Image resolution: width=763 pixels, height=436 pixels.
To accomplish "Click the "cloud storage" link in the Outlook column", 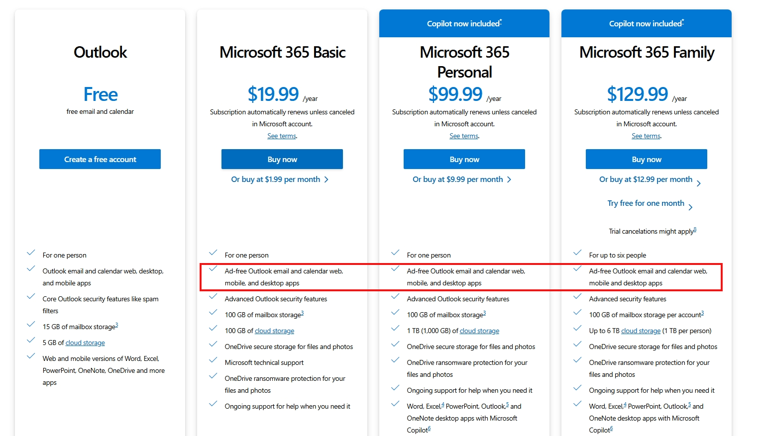I will pos(85,342).
